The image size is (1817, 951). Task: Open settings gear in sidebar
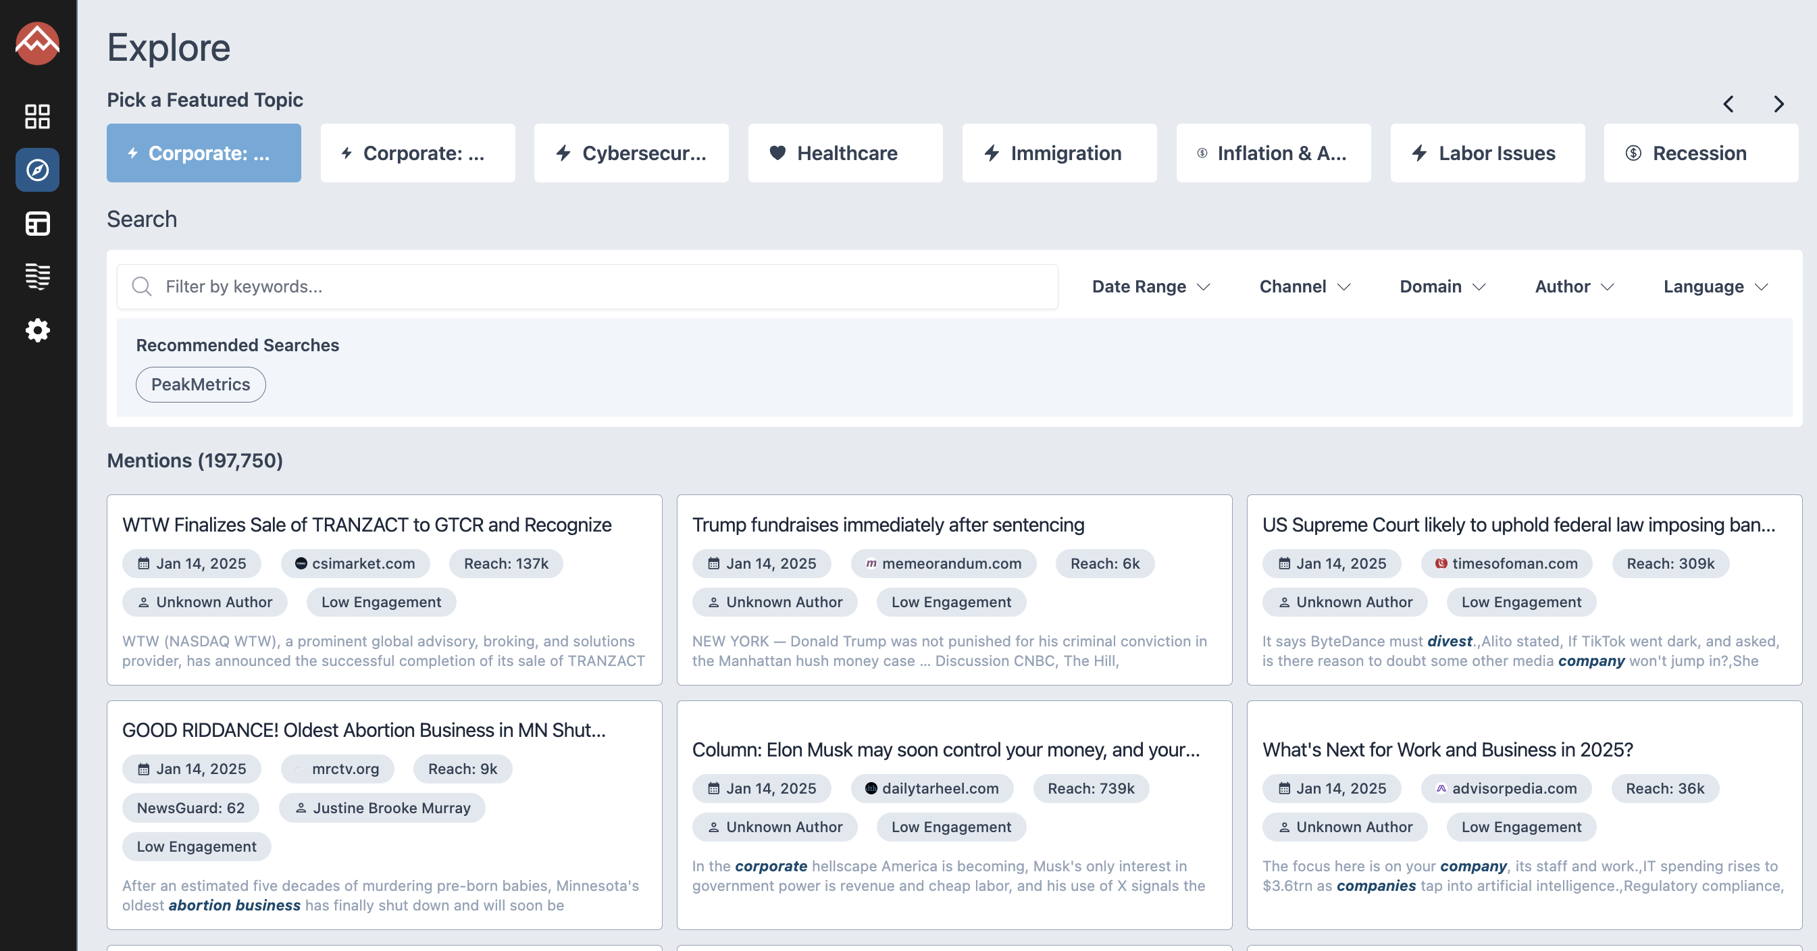click(x=36, y=330)
